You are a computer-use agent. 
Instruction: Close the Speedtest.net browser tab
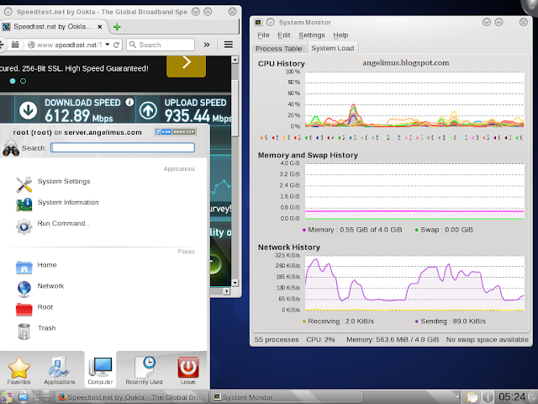click(99, 27)
